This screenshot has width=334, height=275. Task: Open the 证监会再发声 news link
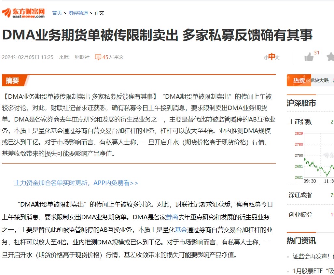pos(313,256)
